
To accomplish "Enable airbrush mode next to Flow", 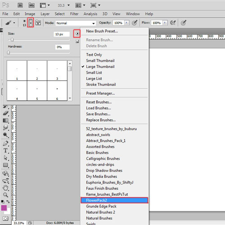I will click(x=173, y=23).
